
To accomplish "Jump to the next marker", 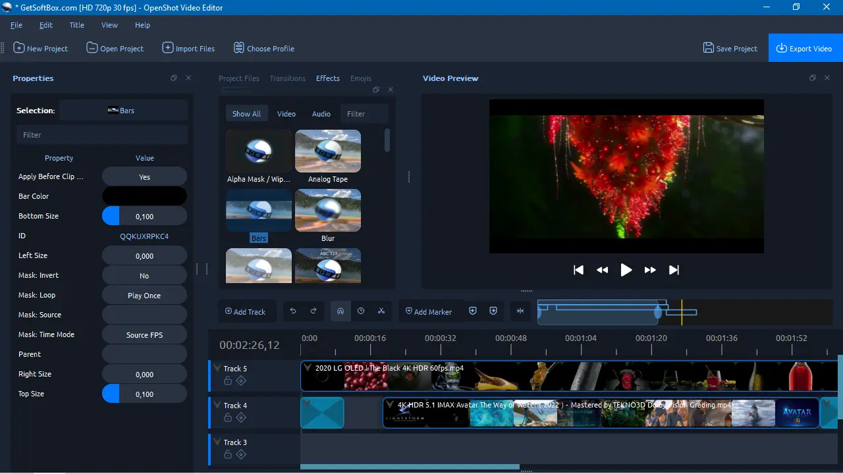I will pyautogui.click(x=493, y=311).
